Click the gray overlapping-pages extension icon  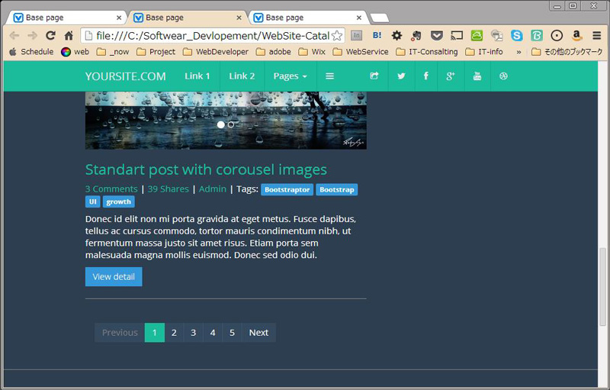[x=497, y=36]
